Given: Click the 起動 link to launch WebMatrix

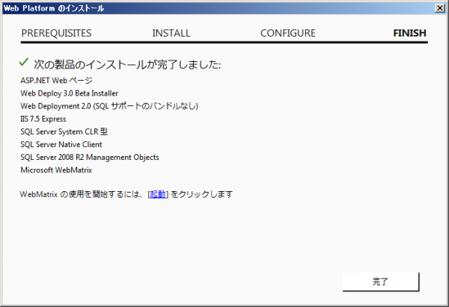Looking at the screenshot, I should [x=158, y=194].
